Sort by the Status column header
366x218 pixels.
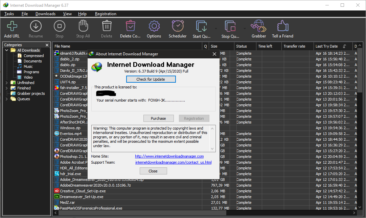pyautogui.click(x=245, y=46)
